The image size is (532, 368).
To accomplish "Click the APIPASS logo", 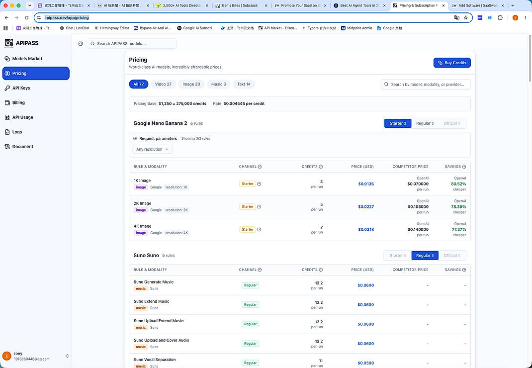I will pos(22,43).
